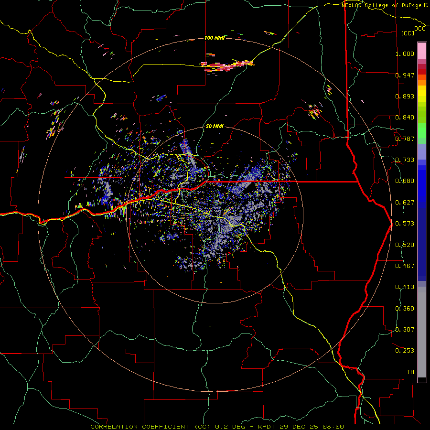Click the 0.947 scale value
This screenshot has height=430, width=430.
[x=405, y=75]
